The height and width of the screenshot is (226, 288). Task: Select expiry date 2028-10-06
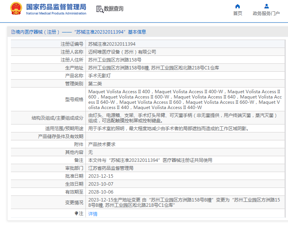(101, 192)
